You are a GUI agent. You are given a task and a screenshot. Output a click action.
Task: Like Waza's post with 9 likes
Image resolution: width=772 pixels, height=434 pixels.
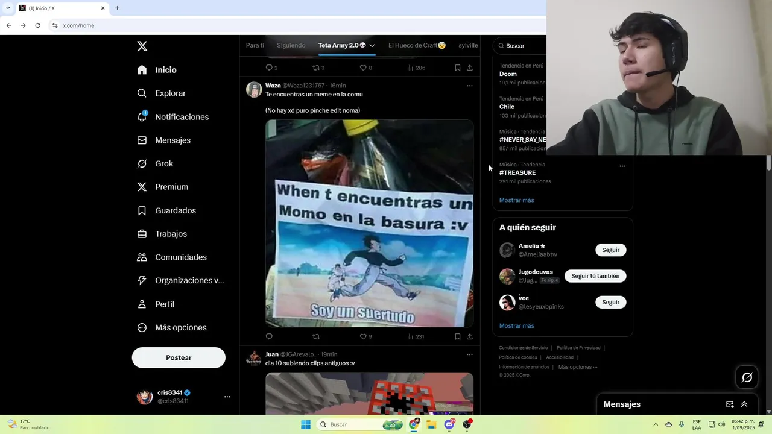coord(365,336)
